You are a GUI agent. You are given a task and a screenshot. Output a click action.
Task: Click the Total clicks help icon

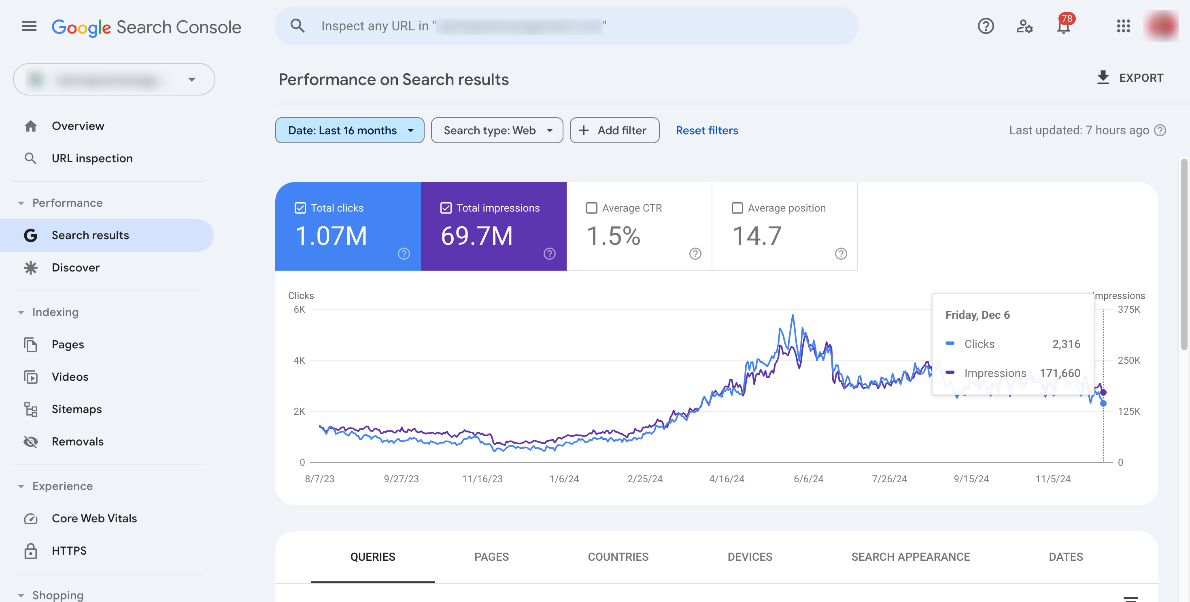coord(404,253)
